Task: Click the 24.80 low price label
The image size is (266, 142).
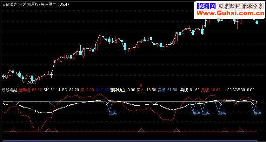Action: click(31, 82)
